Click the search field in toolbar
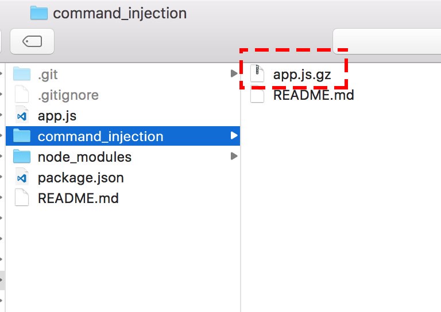 [x=386, y=41]
